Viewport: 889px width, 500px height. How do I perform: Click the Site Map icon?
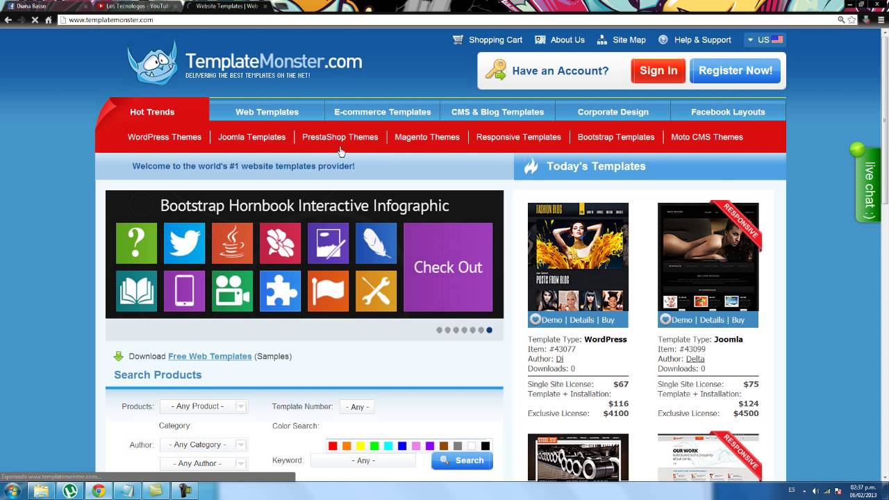(x=601, y=40)
